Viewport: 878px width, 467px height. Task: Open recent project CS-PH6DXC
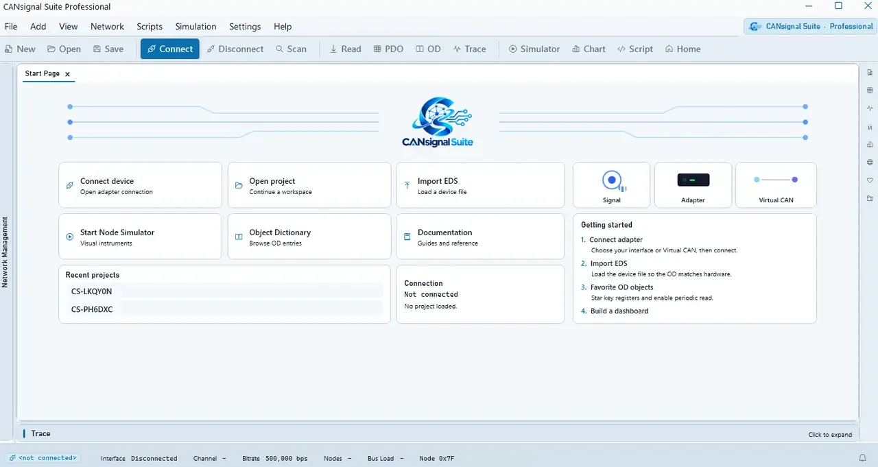tap(224, 309)
